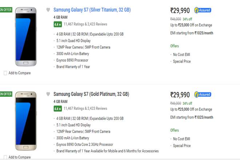This screenshot has height=160, width=240.
Task: Click Assured badge on Silver Titanium listing
Action: click(203, 10)
